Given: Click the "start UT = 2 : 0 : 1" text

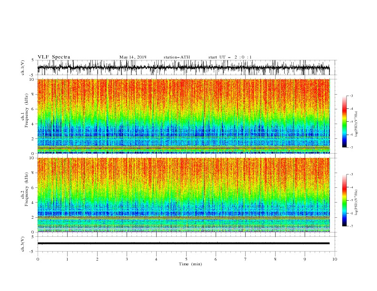Looking at the screenshot, I should pos(230,57).
